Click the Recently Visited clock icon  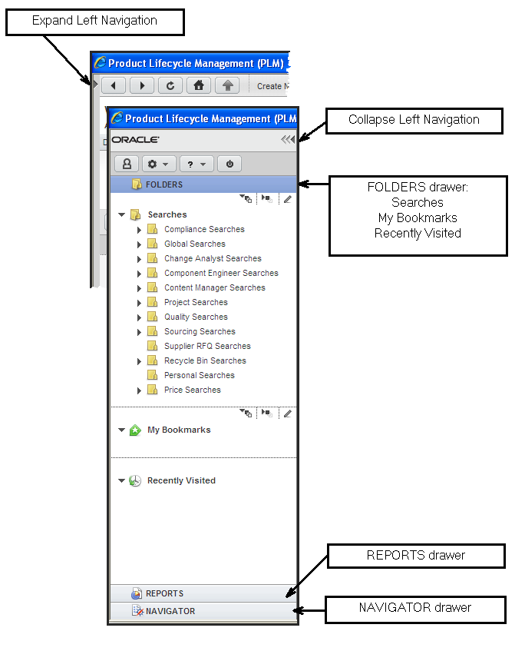coord(135,480)
